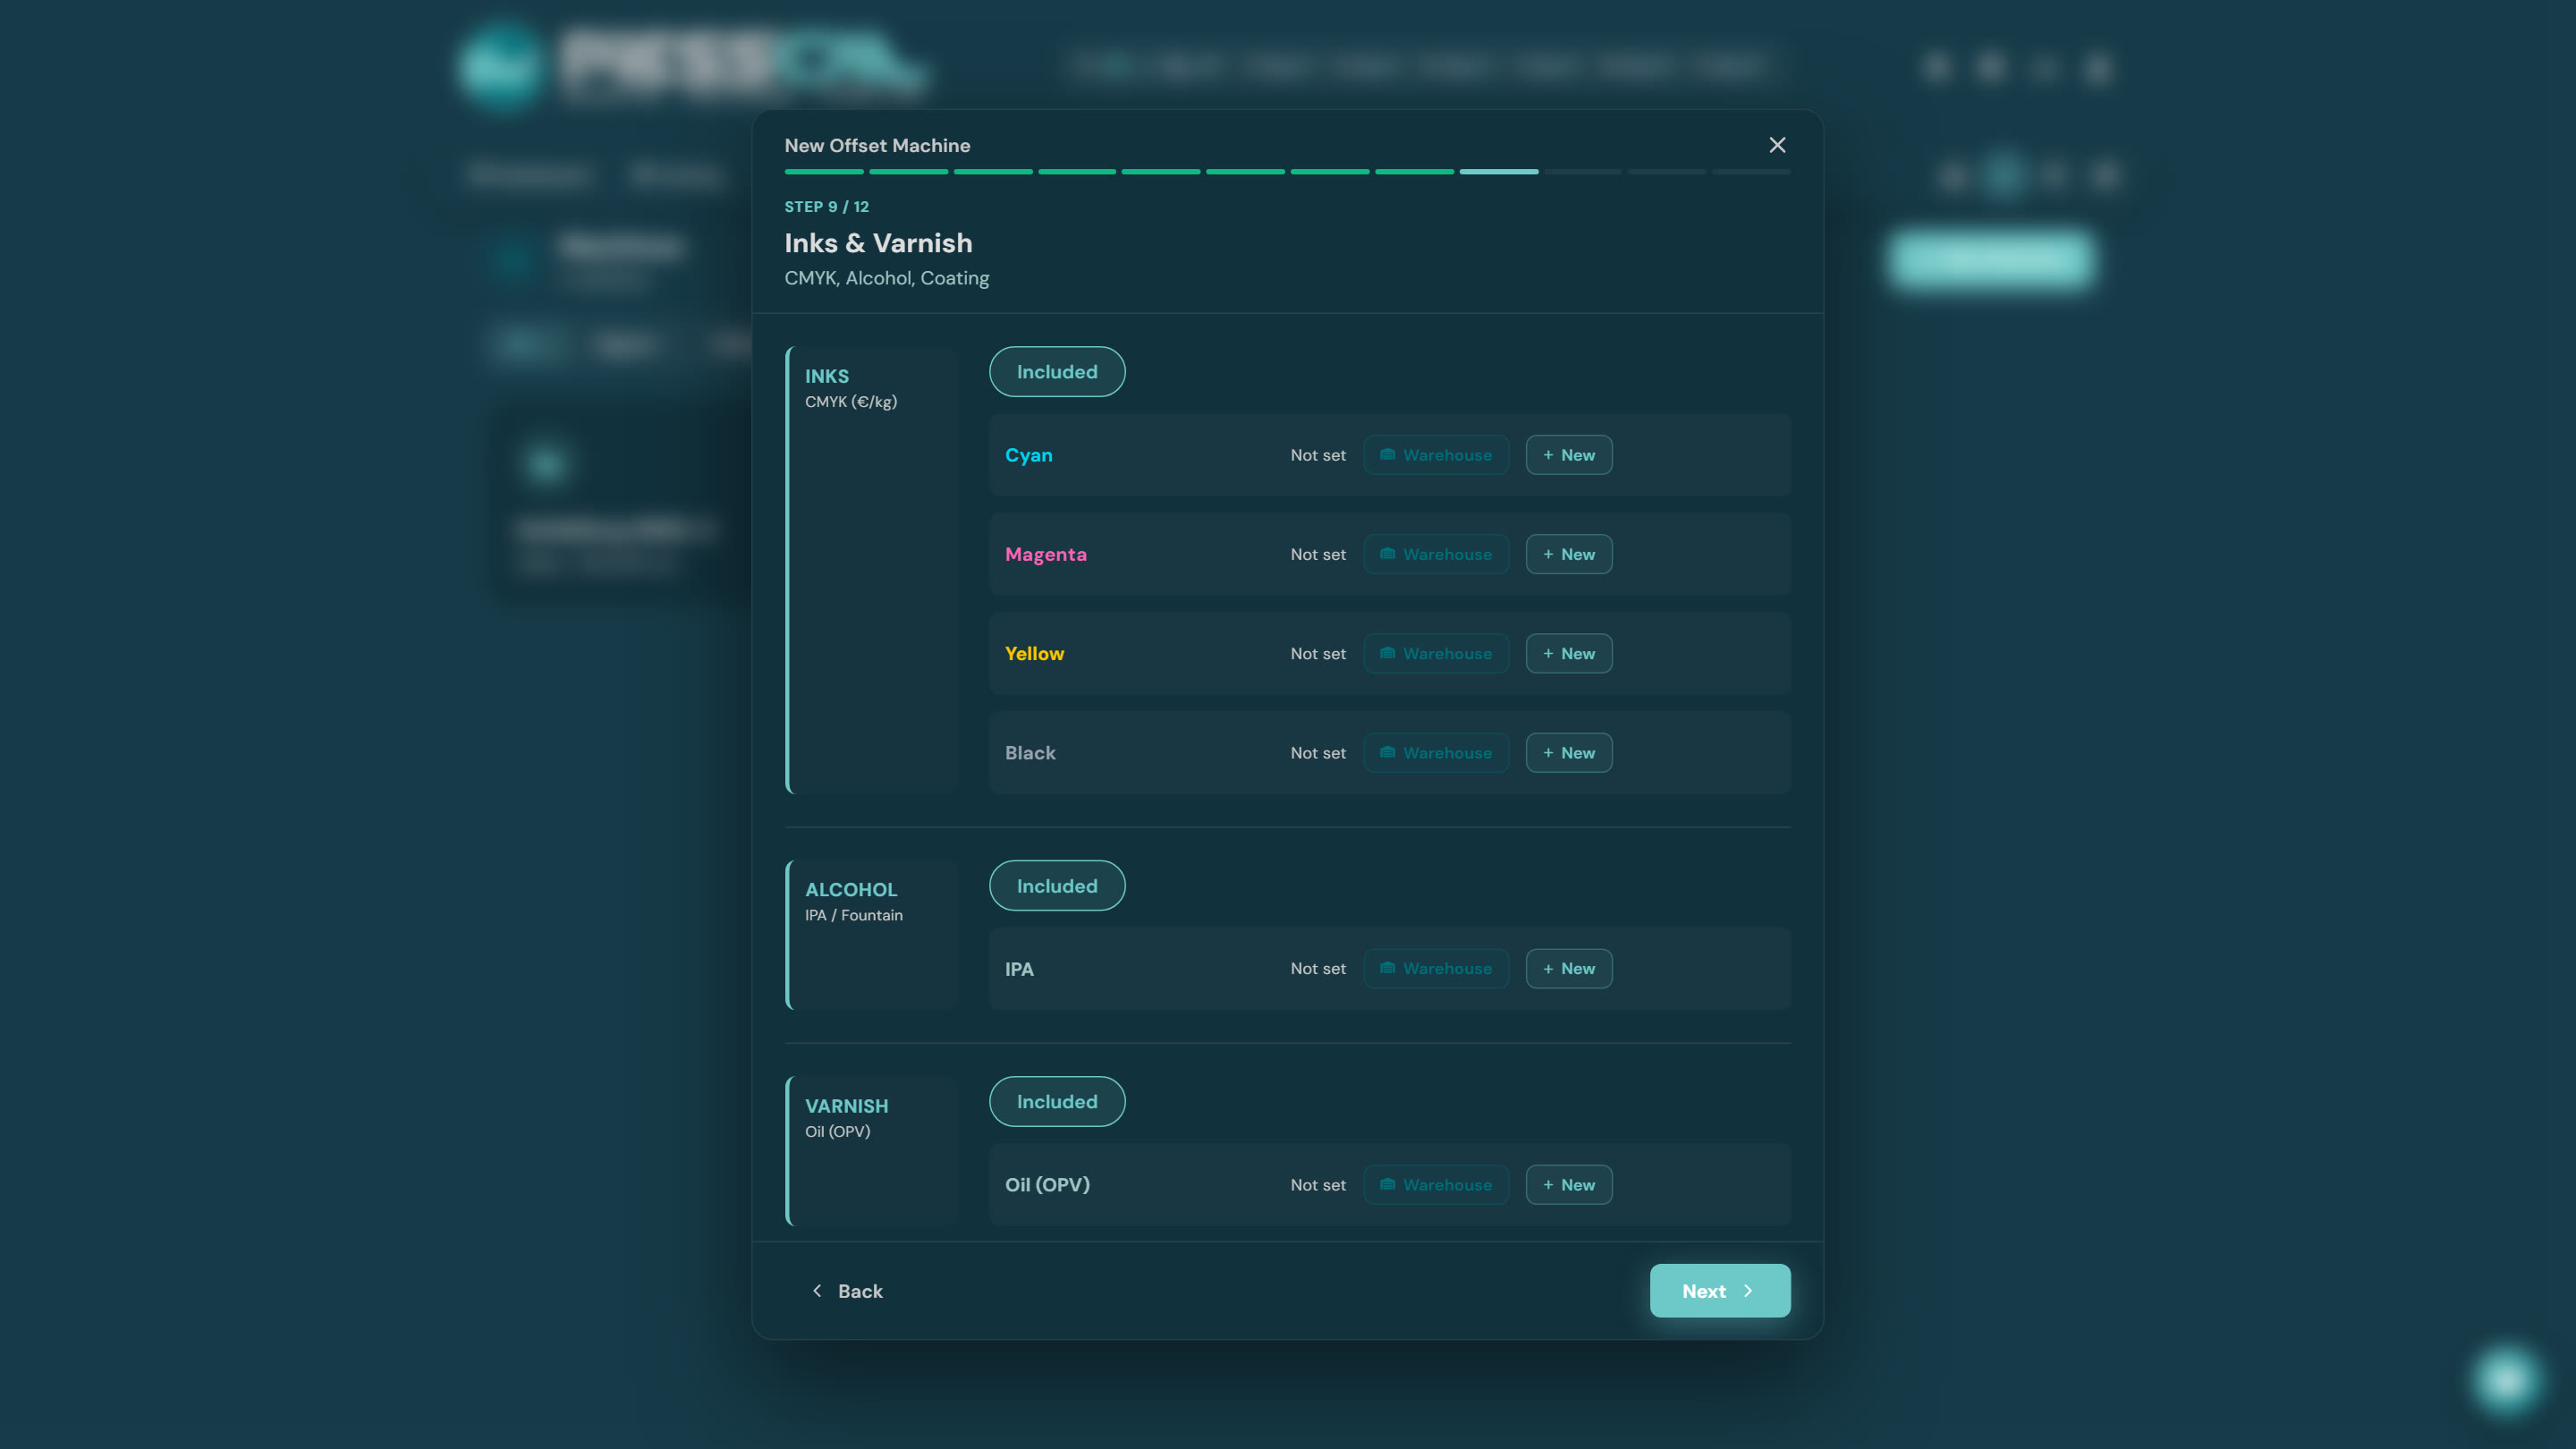The height and width of the screenshot is (1449, 2576).
Task: Pick Magenta ink from Warehouse
Action: [x=1436, y=554]
